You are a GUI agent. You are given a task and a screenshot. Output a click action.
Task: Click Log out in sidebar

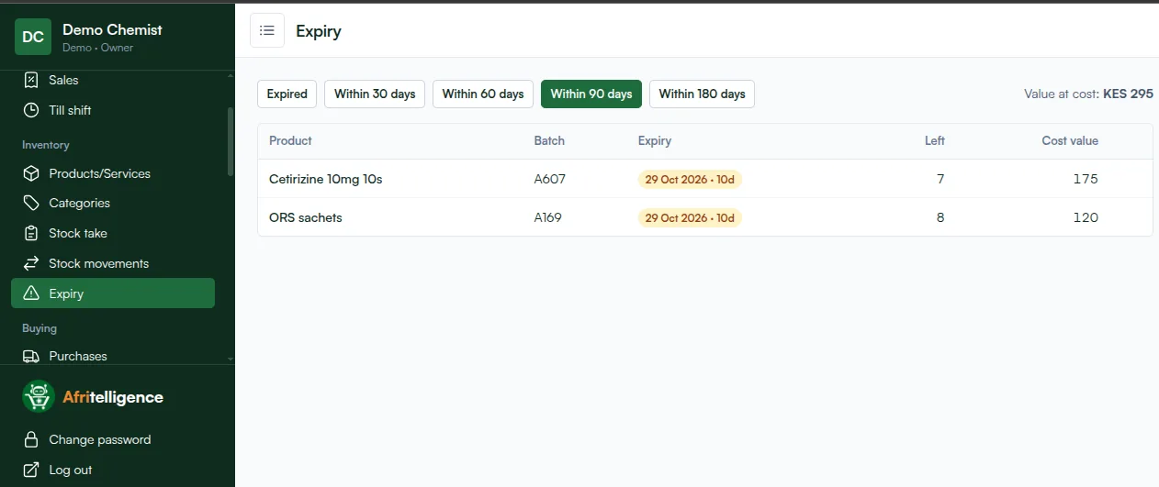[71, 470]
